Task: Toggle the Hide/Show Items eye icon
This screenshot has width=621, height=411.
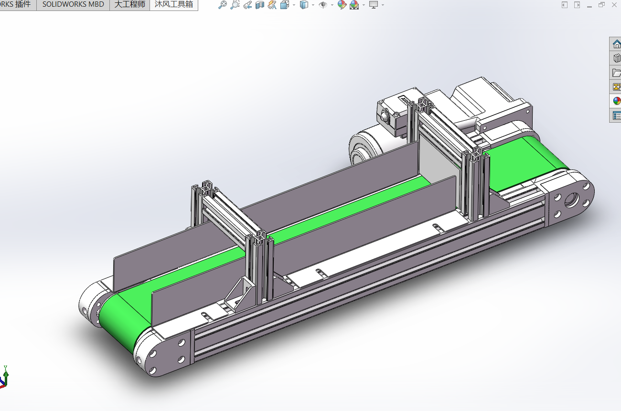Action: pos(323,5)
